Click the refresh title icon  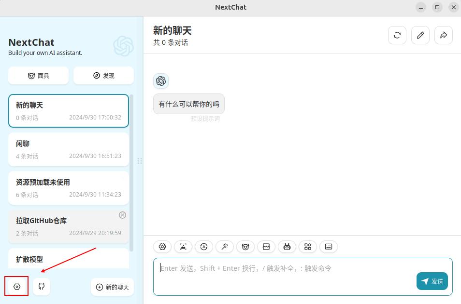pos(397,35)
